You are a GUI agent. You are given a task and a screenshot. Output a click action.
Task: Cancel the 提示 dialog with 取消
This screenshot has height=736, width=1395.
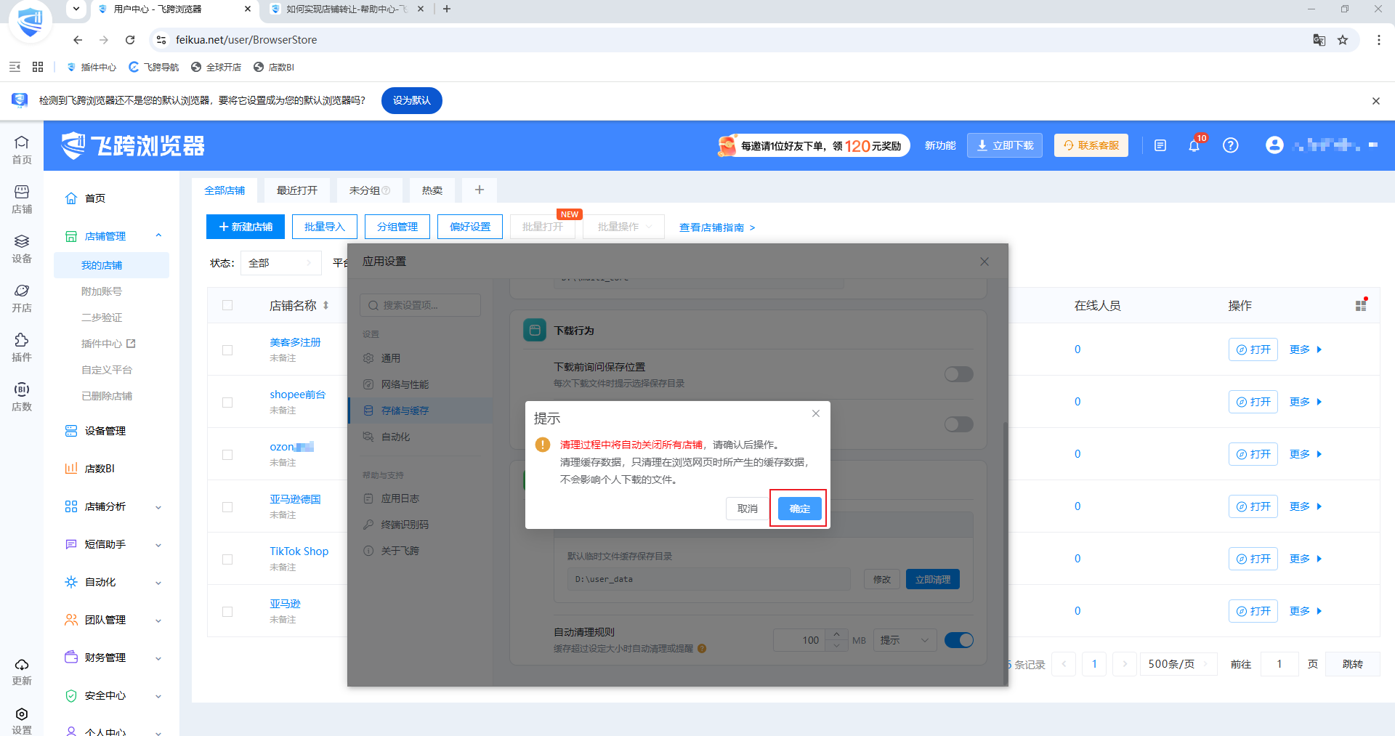(747, 509)
